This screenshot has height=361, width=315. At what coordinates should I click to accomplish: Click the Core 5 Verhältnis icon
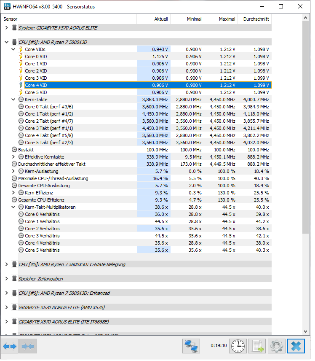coord(21,251)
